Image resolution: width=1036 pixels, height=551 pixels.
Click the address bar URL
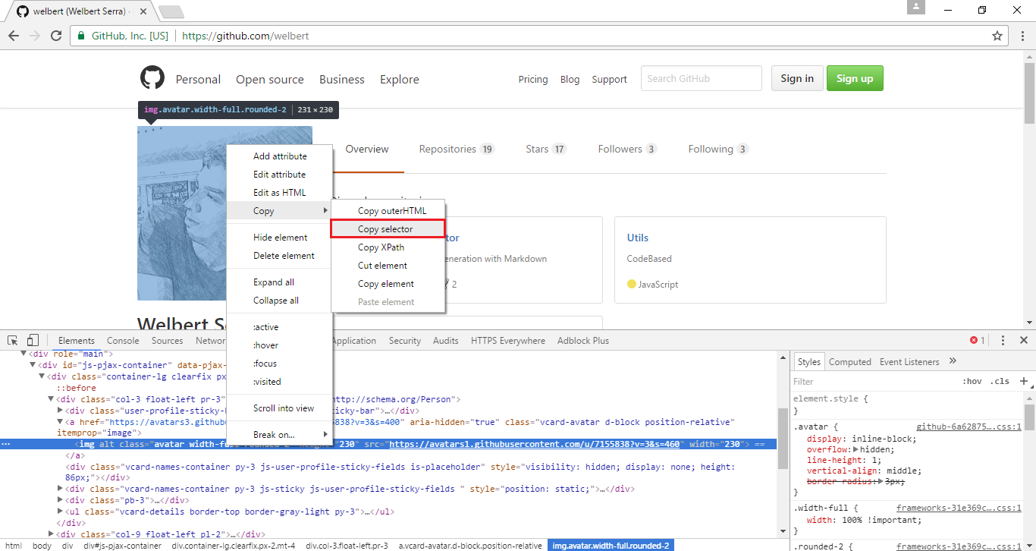click(x=246, y=36)
